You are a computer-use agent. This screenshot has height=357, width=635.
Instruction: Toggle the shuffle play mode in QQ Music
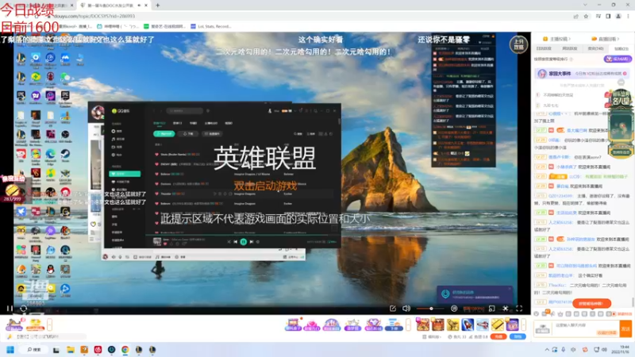point(229,242)
